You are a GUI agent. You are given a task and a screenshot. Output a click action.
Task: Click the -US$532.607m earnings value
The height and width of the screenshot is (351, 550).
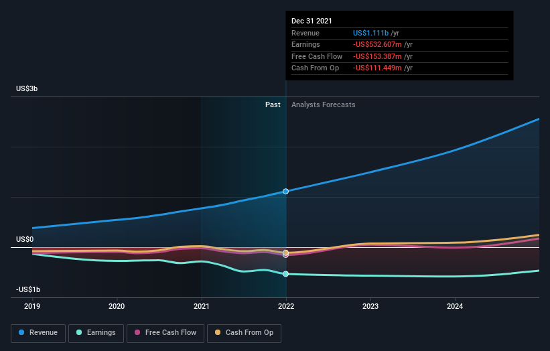point(377,44)
